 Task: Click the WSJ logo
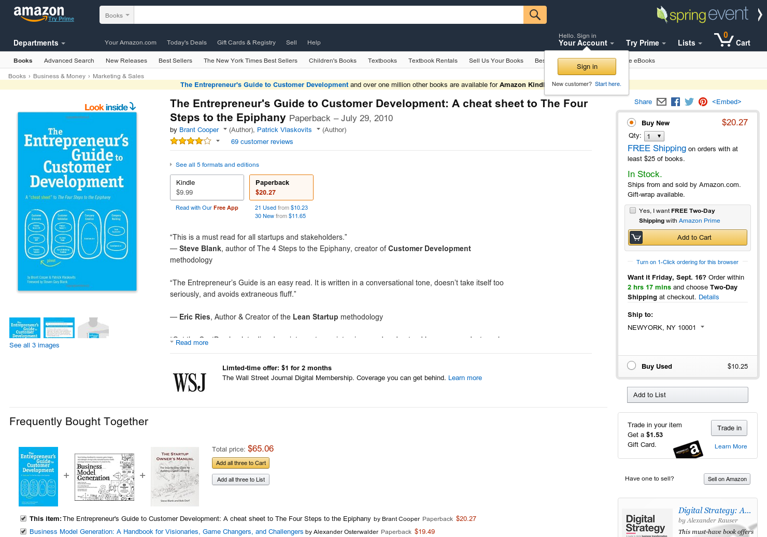click(x=189, y=382)
